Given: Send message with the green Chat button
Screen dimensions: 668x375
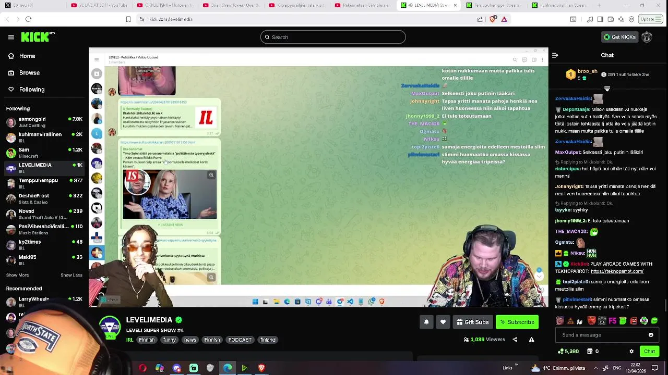Looking at the screenshot, I should 649,352.
